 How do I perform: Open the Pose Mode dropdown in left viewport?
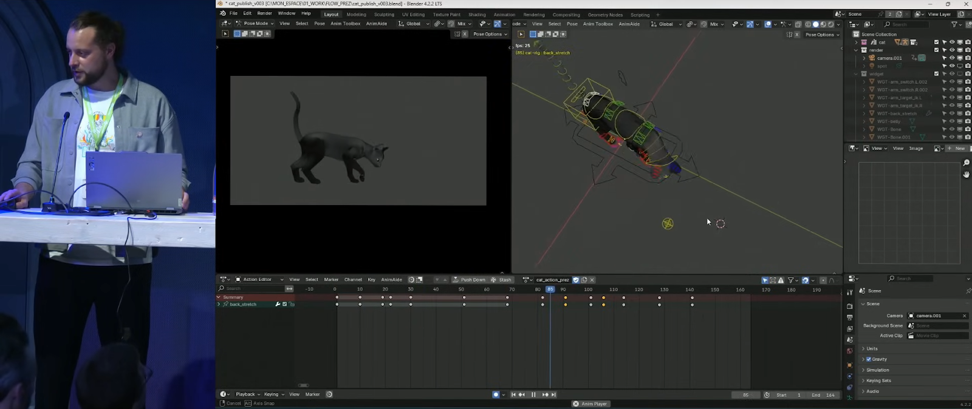tap(255, 24)
